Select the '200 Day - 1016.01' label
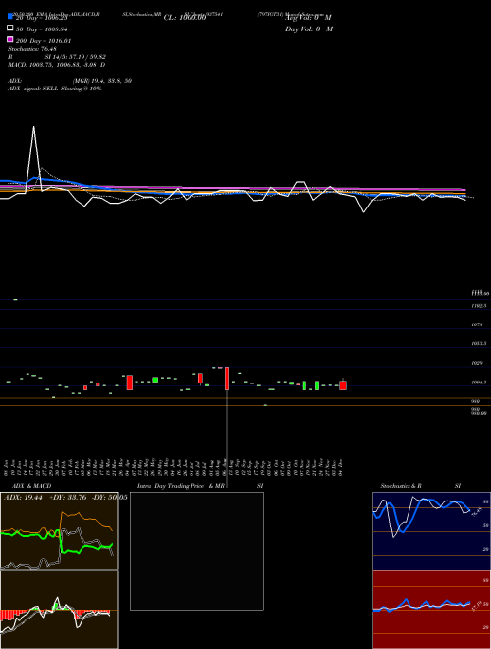The width and height of the screenshot is (491, 649). pos(43,41)
